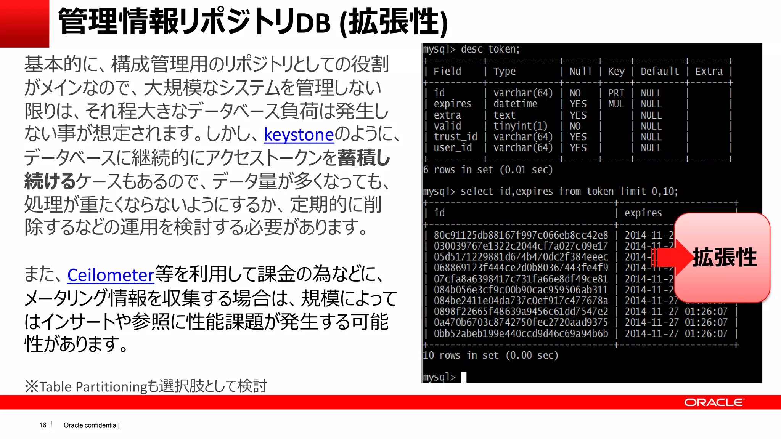Click the slide title 管理情報リポジトリDB (拡張性)
Image resolution: width=781 pixels, height=439 pixels.
(x=253, y=22)
